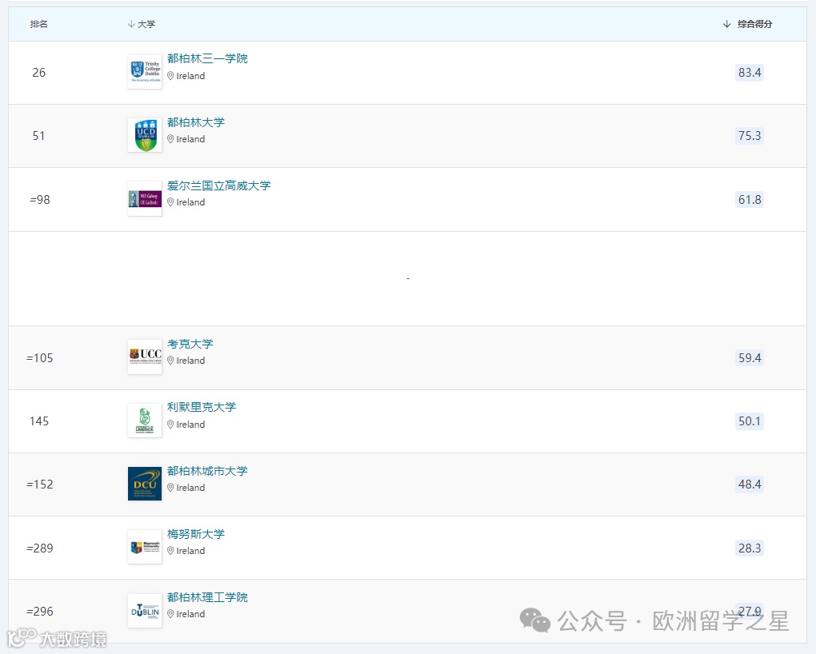Viewport: 816px width, 654px height.
Task: Click rank 26 cell
Action: coord(39,72)
